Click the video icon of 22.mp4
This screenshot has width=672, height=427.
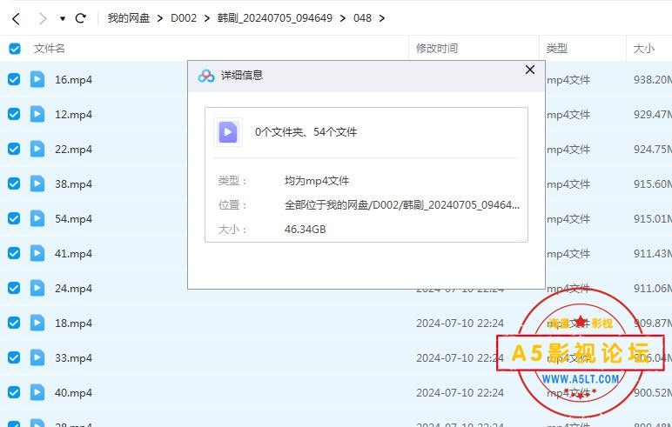point(37,149)
